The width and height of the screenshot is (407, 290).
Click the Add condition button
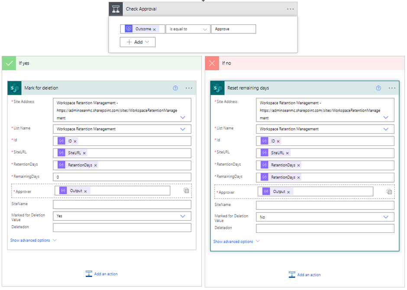tap(138, 42)
